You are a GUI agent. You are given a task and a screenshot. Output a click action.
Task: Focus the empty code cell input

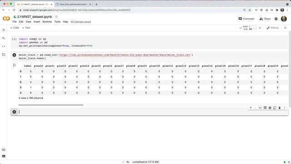tap(153, 112)
